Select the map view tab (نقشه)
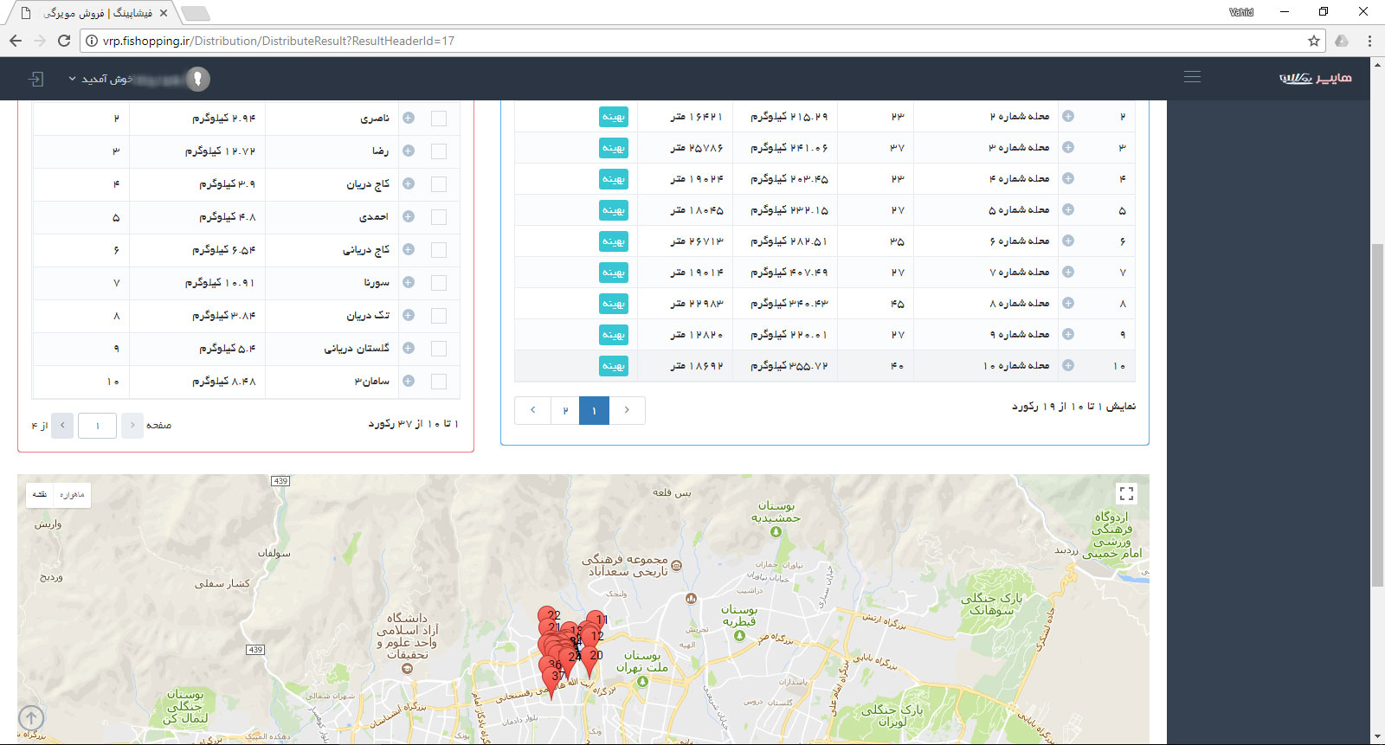The image size is (1385, 745). point(40,495)
